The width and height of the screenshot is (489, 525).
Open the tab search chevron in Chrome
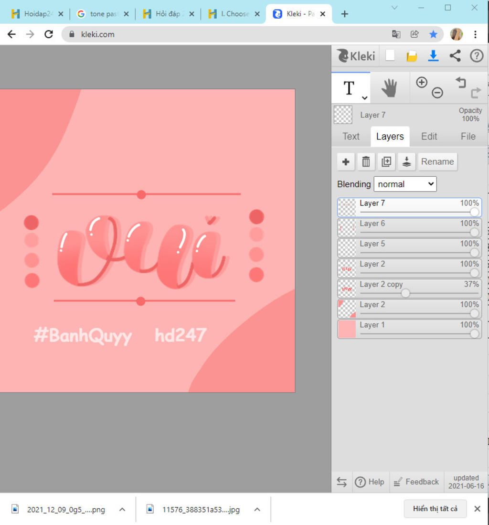394,8
